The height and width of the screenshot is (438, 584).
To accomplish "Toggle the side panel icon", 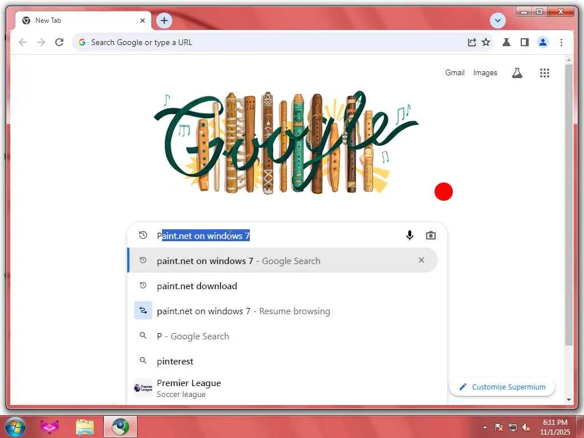I will (x=525, y=42).
